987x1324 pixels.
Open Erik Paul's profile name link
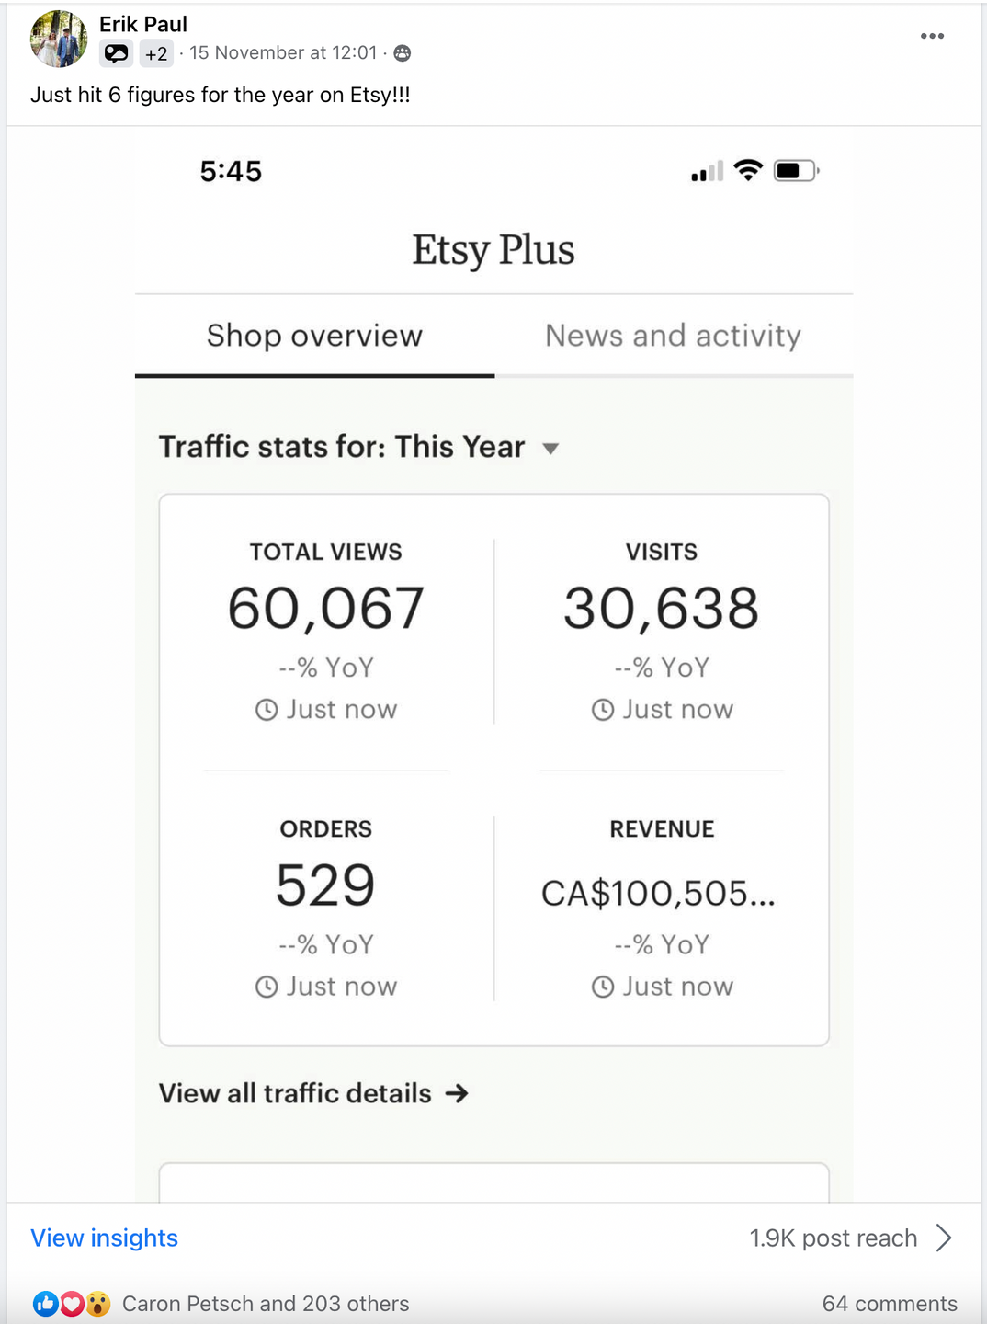pyautogui.click(x=143, y=24)
